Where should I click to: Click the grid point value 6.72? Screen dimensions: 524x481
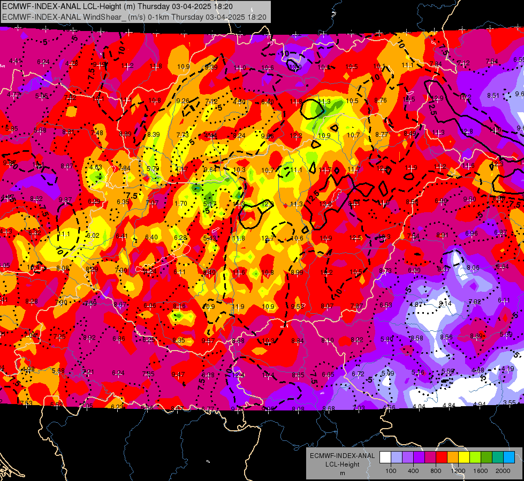358,374
